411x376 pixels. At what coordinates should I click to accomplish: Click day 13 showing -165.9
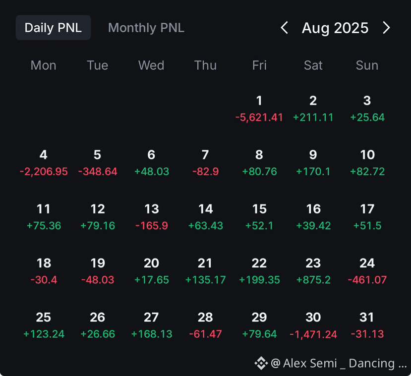point(152,217)
